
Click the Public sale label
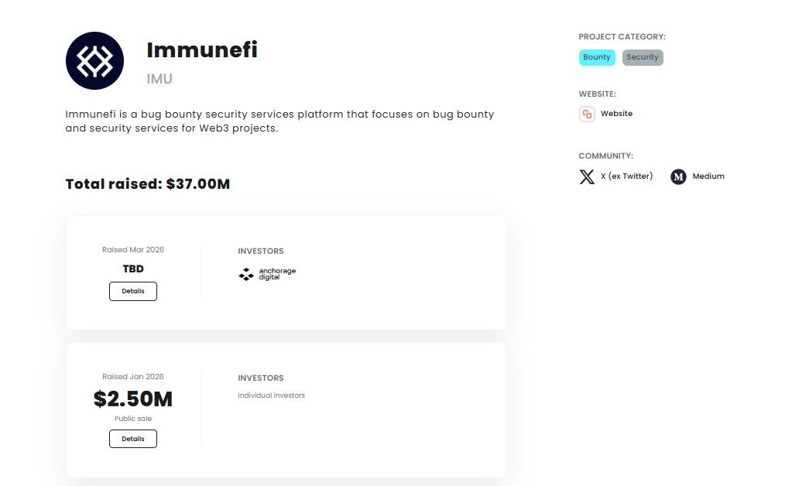(132, 418)
